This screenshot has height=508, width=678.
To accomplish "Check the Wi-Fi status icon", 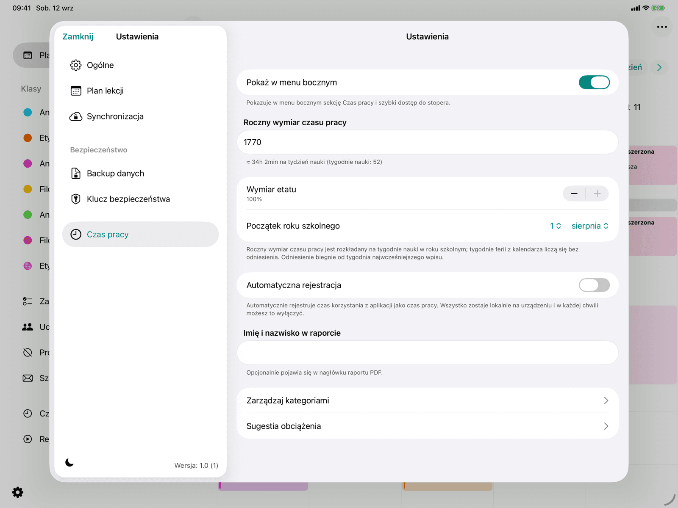I will [646, 8].
